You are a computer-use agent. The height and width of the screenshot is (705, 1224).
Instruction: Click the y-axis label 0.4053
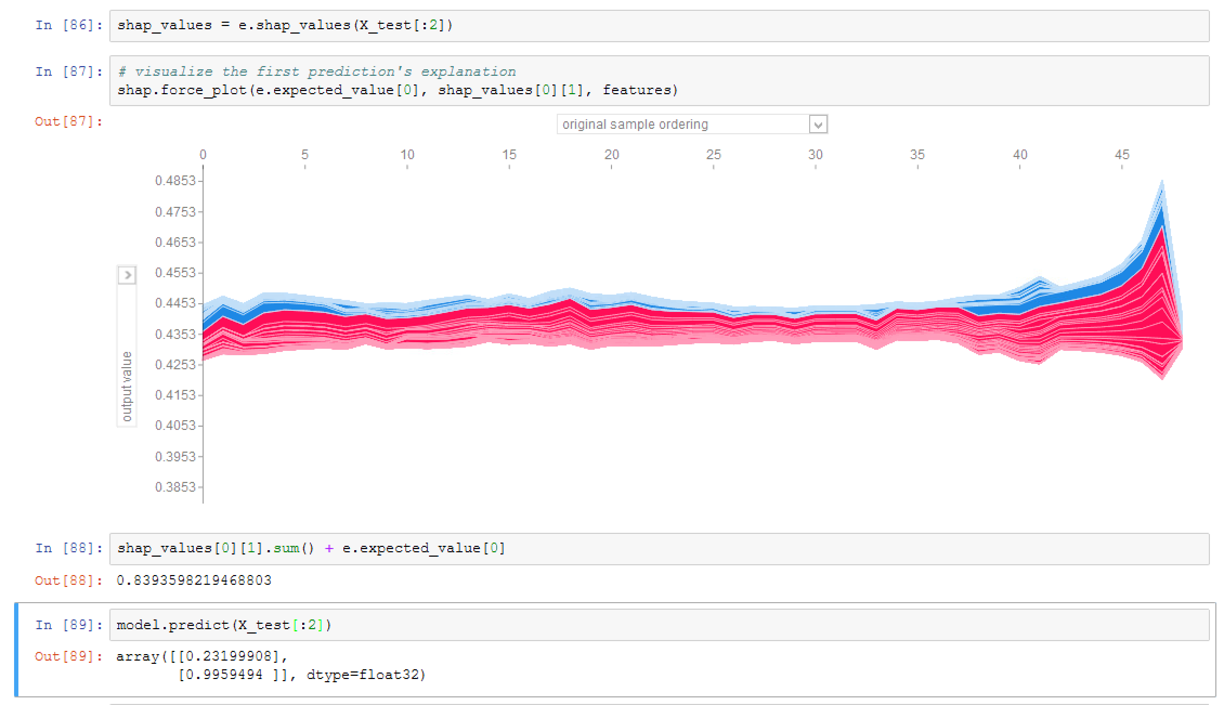[175, 426]
